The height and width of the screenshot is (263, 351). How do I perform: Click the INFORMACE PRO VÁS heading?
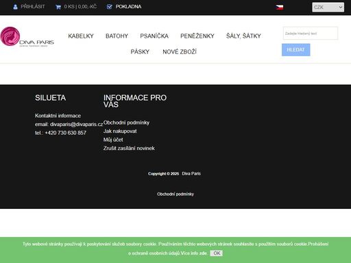pos(135,101)
